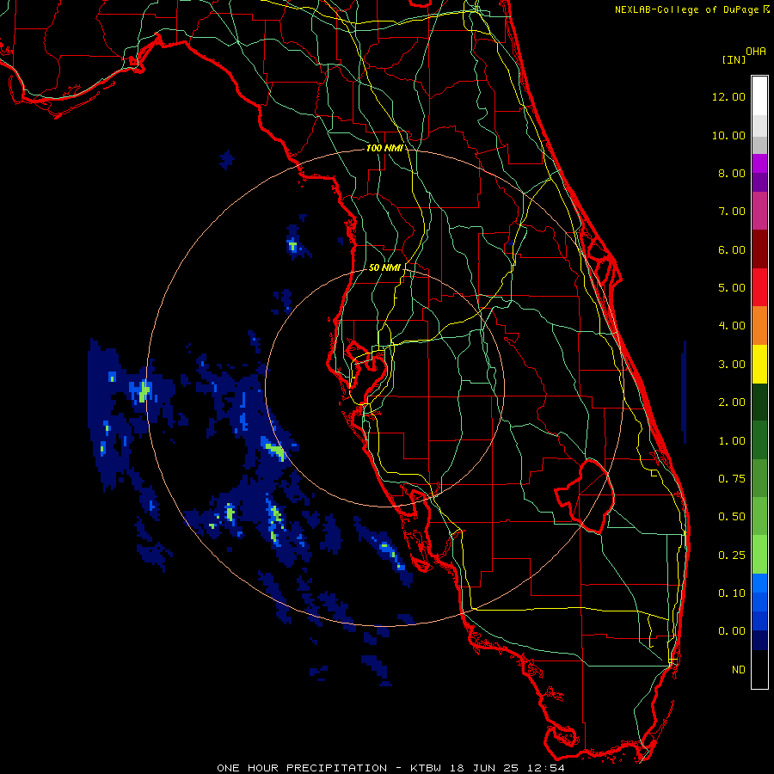The image size is (774, 774).
Task: Click the 5.00 legend value
Action: click(732, 288)
